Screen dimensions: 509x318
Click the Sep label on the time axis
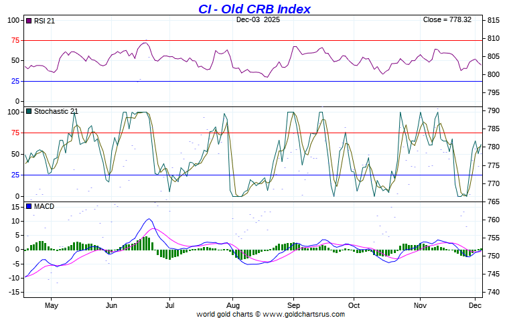[293, 305]
